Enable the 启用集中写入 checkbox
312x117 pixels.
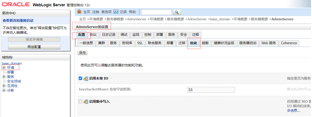(80, 101)
